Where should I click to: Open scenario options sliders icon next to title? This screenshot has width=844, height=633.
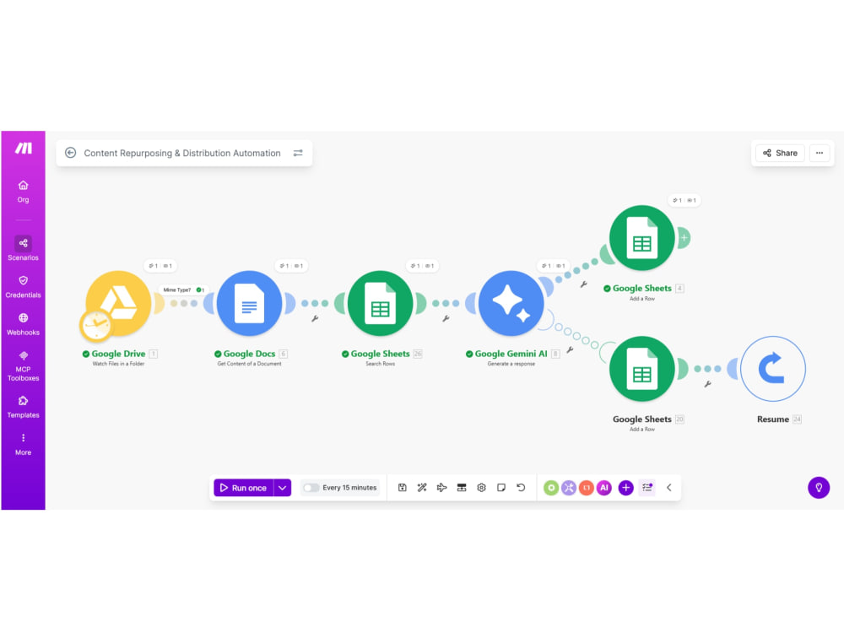pyautogui.click(x=298, y=153)
